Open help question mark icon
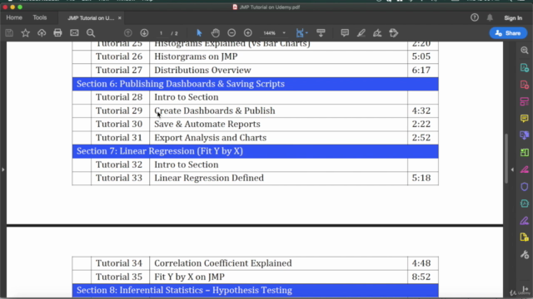The image size is (533, 299). [475, 17]
